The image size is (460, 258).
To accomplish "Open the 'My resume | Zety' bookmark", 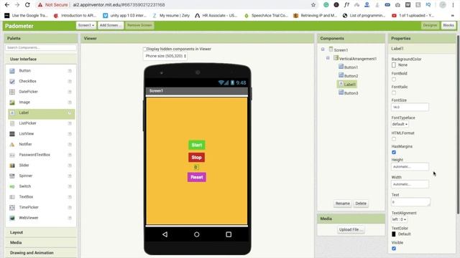I will click(171, 16).
